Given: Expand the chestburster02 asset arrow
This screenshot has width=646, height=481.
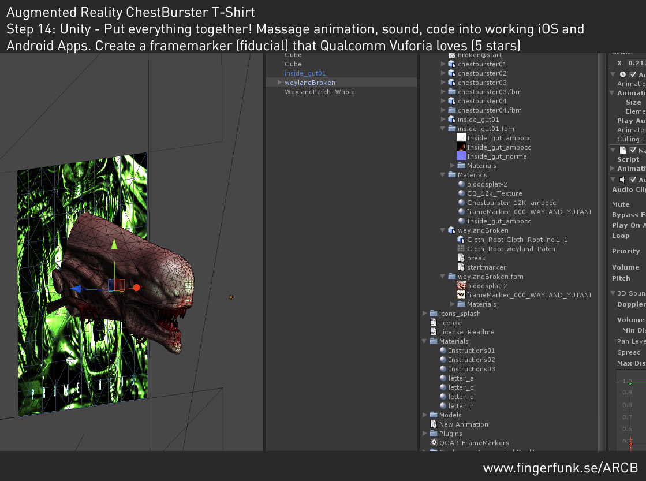Looking at the screenshot, I should tap(443, 73).
